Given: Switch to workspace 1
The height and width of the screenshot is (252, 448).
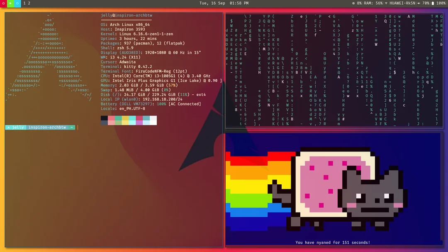Looking at the screenshot, I should (24, 3).
